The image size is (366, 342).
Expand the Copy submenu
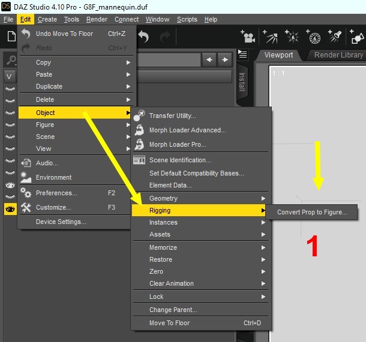77,62
